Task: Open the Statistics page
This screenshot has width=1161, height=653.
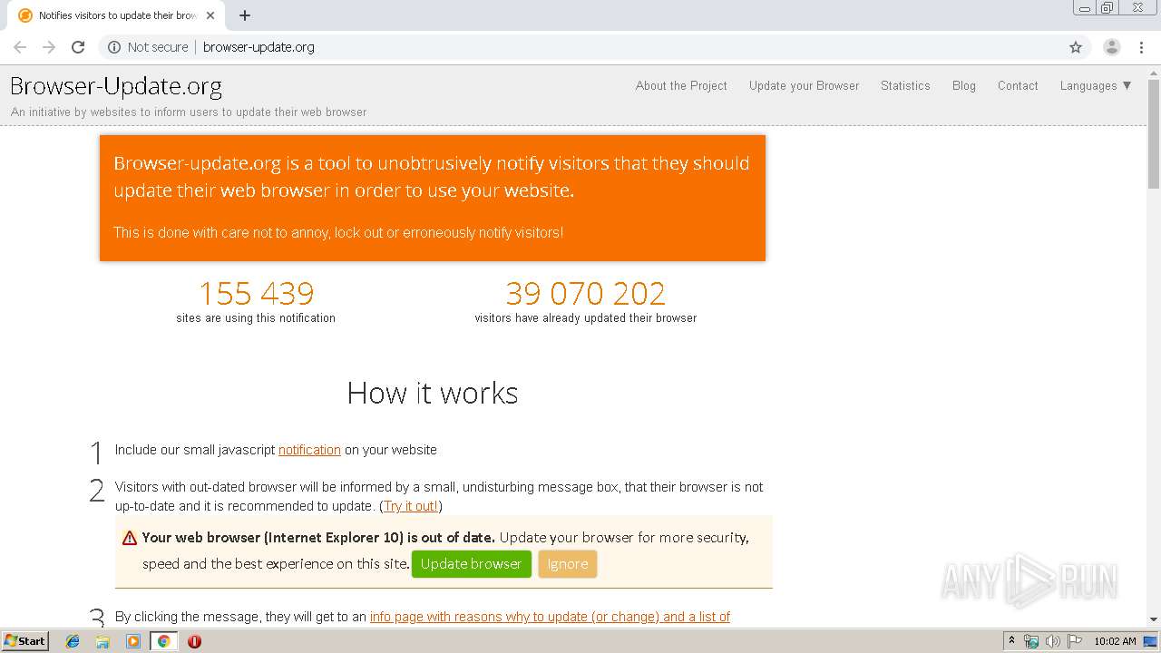Action: coord(905,85)
